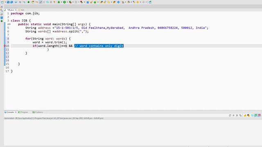Click the blue list icon in left sidebar
Viewport: 262px width, 147px height.
point(2,18)
